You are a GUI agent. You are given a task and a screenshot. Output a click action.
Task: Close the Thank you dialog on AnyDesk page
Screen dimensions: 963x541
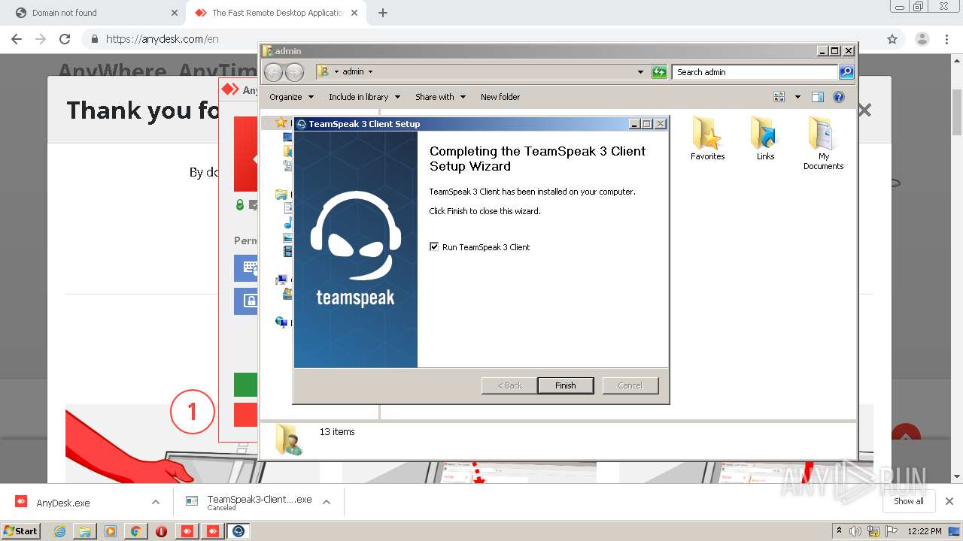pyautogui.click(x=864, y=110)
